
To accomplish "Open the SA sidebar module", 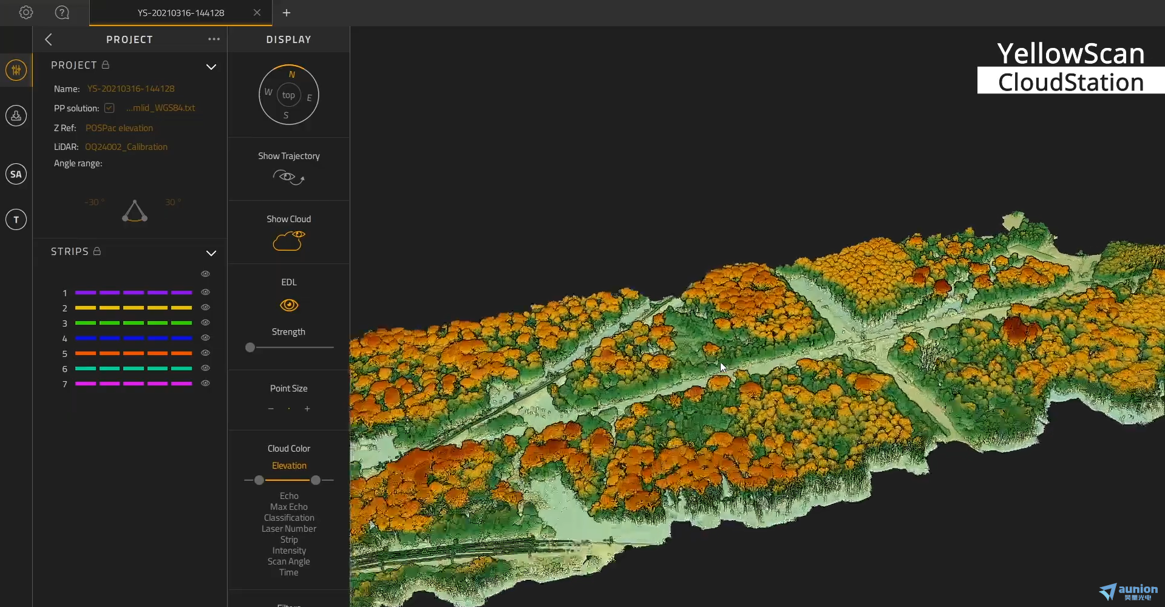I will click(16, 174).
